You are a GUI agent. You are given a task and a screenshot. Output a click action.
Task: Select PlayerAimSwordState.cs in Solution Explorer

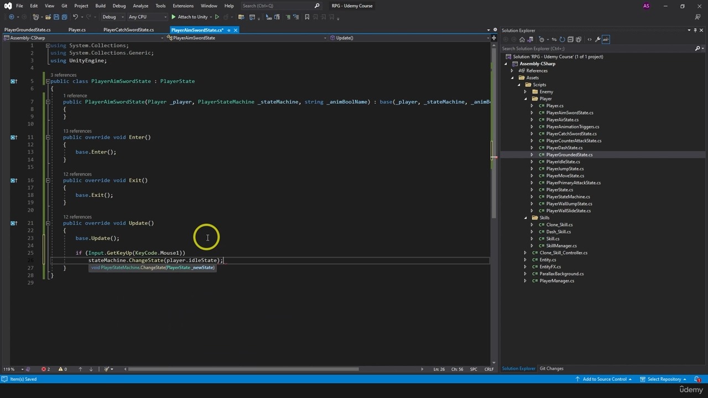pyautogui.click(x=570, y=113)
